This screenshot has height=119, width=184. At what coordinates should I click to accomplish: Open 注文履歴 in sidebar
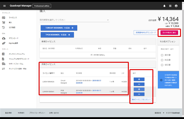coord(12,27)
